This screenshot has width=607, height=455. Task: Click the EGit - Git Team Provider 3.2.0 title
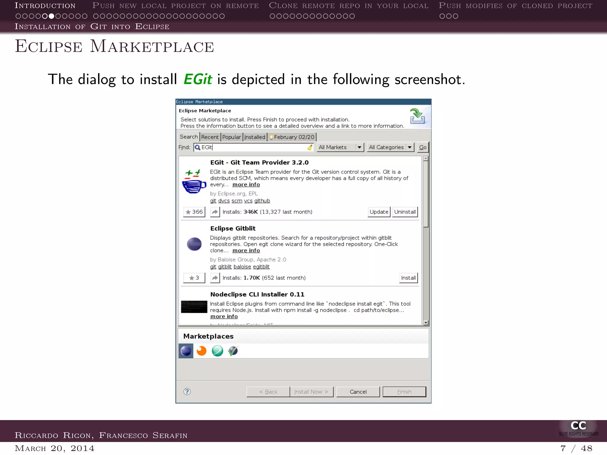click(x=259, y=162)
